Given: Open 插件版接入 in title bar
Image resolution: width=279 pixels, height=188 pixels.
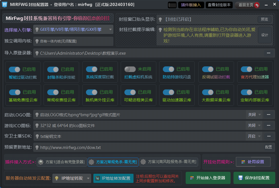Looking at the screenshot, I should (191, 5).
